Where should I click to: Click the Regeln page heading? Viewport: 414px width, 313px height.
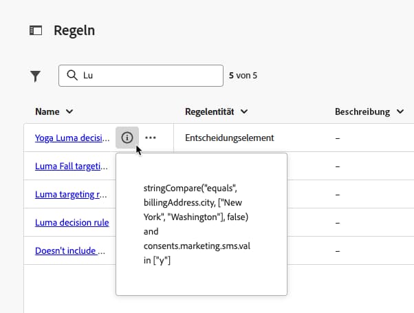[x=74, y=30]
